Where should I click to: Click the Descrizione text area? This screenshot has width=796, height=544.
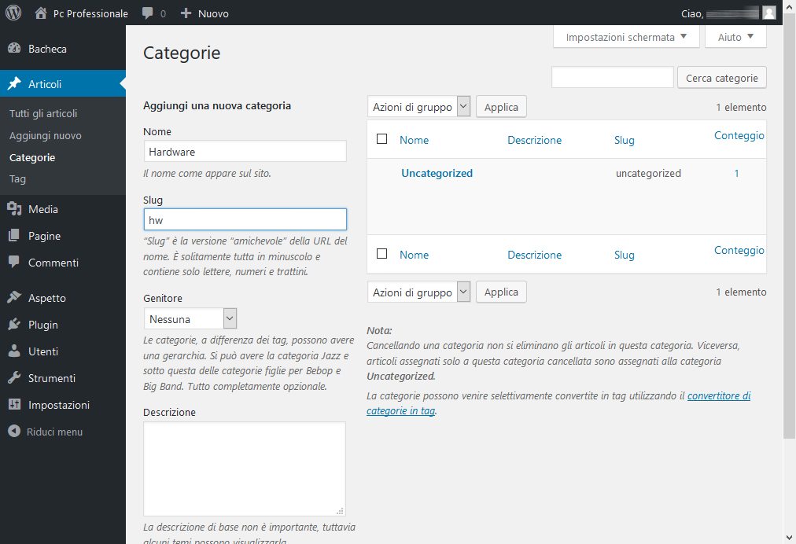(x=244, y=469)
